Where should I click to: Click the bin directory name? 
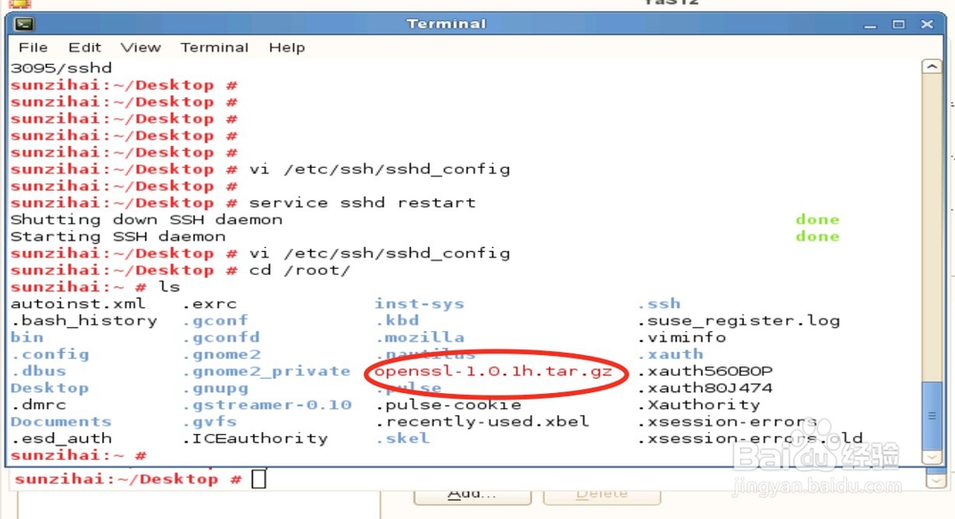(x=27, y=337)
